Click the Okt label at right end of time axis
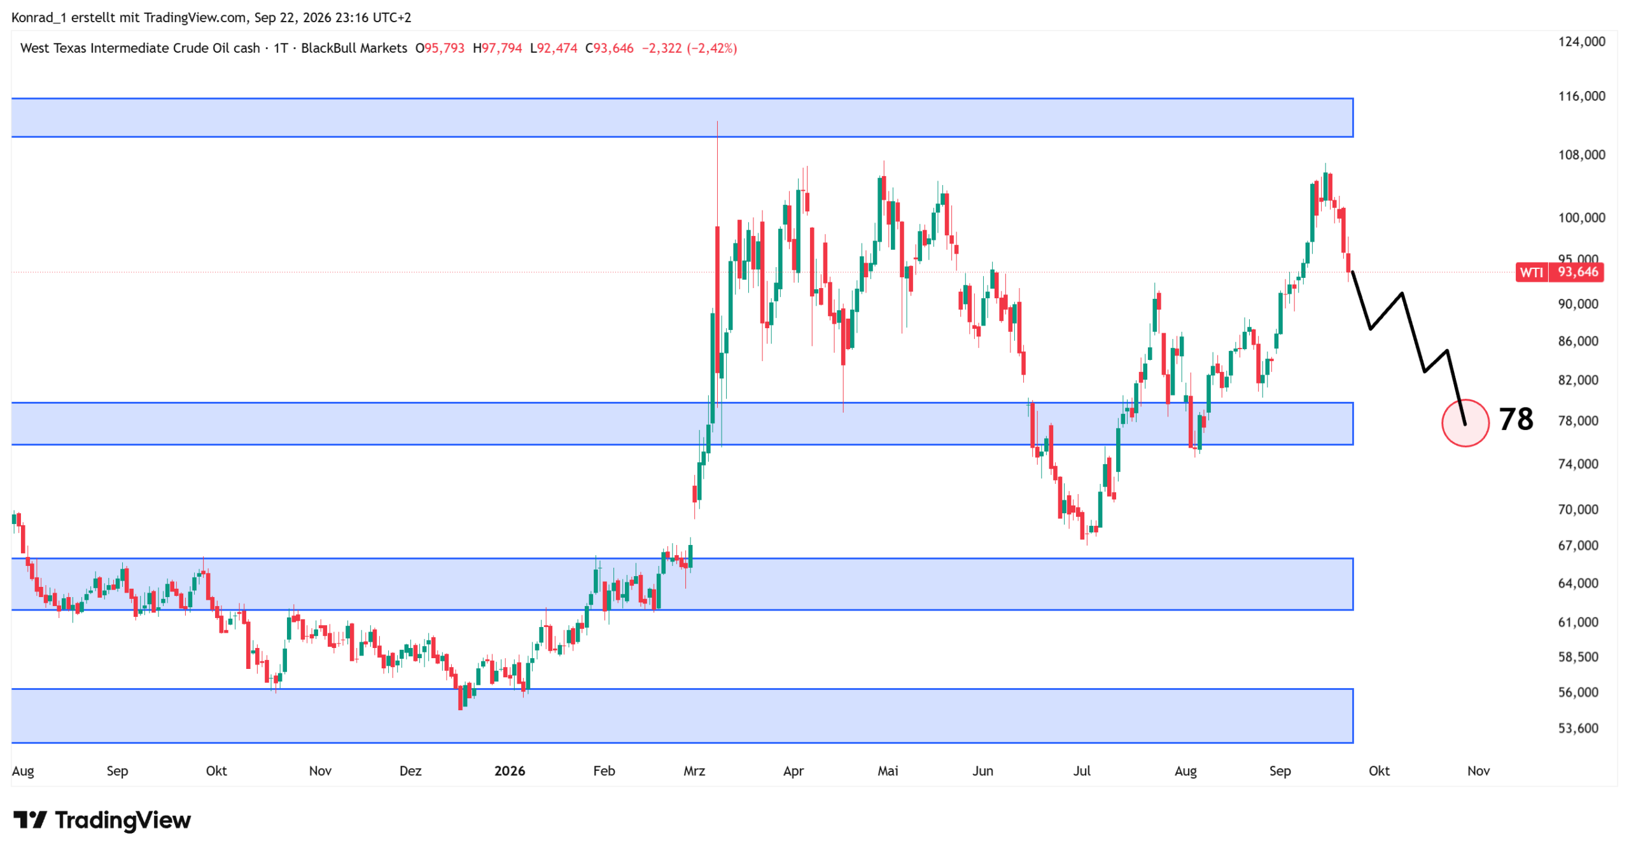Image resolution: width=1629 pixels, height=854 pixels. (1379, 771)
